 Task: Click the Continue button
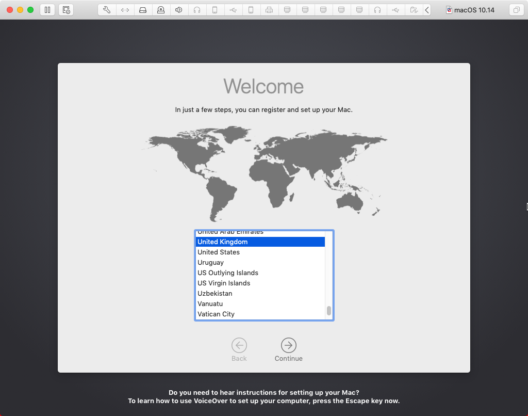pyautogui.click(x=288, y=346)
